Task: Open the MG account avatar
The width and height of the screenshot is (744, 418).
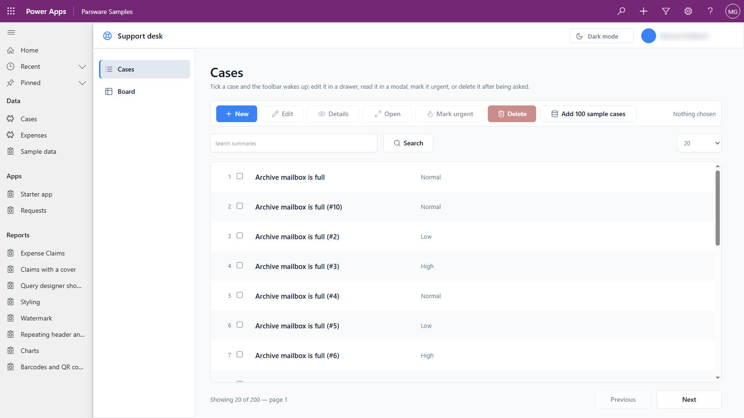Action: [733, 11]
